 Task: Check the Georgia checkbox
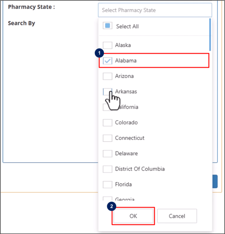[x=107, y=199]
